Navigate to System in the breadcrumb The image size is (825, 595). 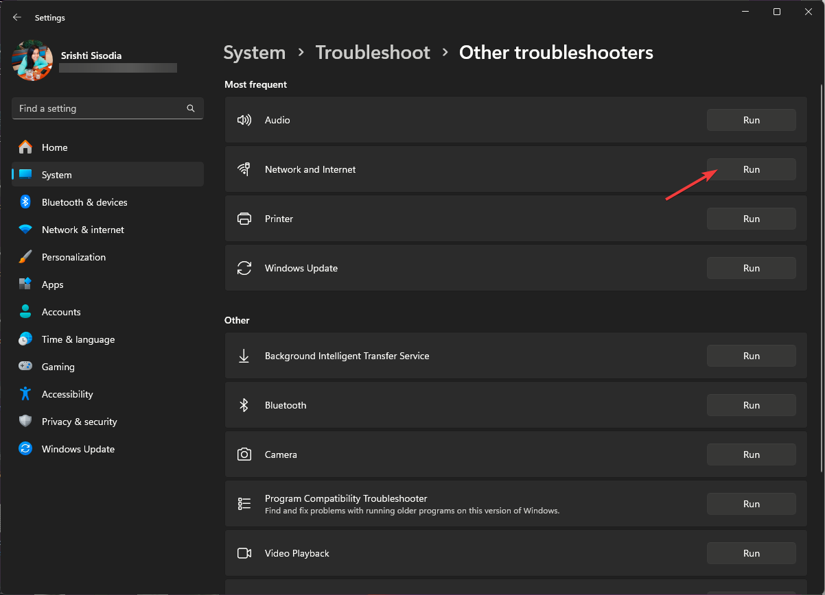pos(254,53)
